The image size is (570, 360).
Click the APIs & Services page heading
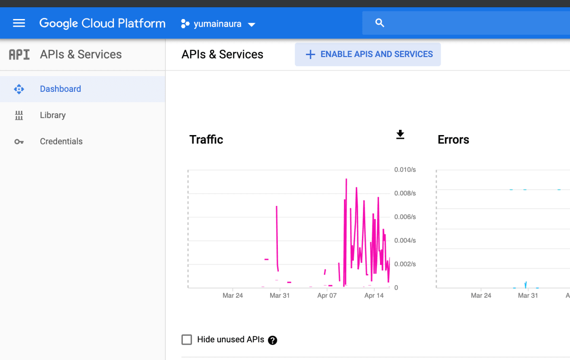(222, 54)
